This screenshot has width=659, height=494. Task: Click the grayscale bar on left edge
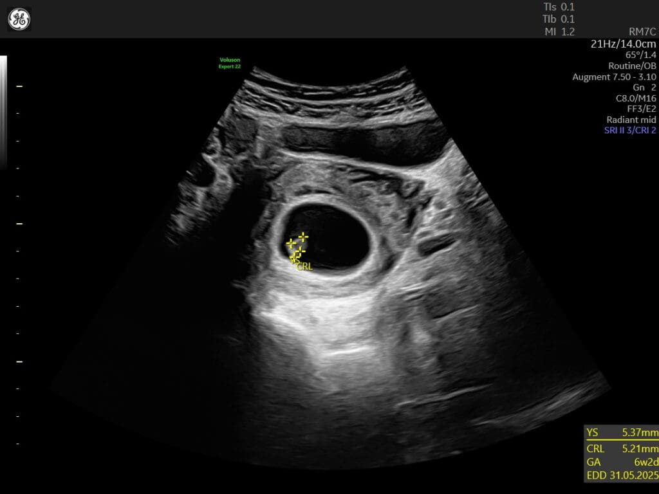click(x=3, y=113)
